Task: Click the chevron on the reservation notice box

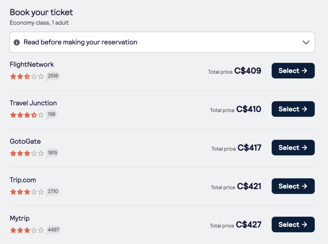Action: tap(306, 42)
